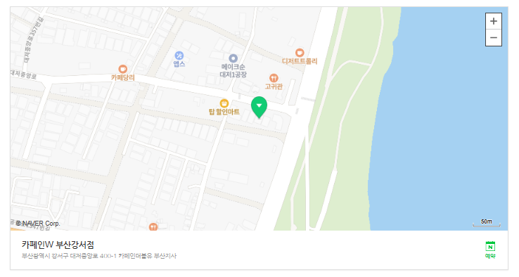Zoom in with the plus button
This screenshot has width=519, height=277.
(x=493, y=21)
